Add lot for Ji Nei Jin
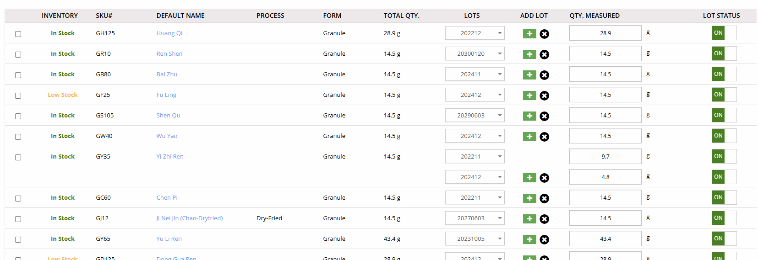The image size is (758, 260). [529, 219]
